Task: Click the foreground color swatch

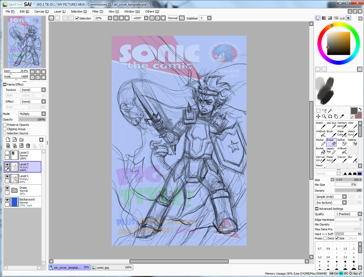Action: coord(354,111)
